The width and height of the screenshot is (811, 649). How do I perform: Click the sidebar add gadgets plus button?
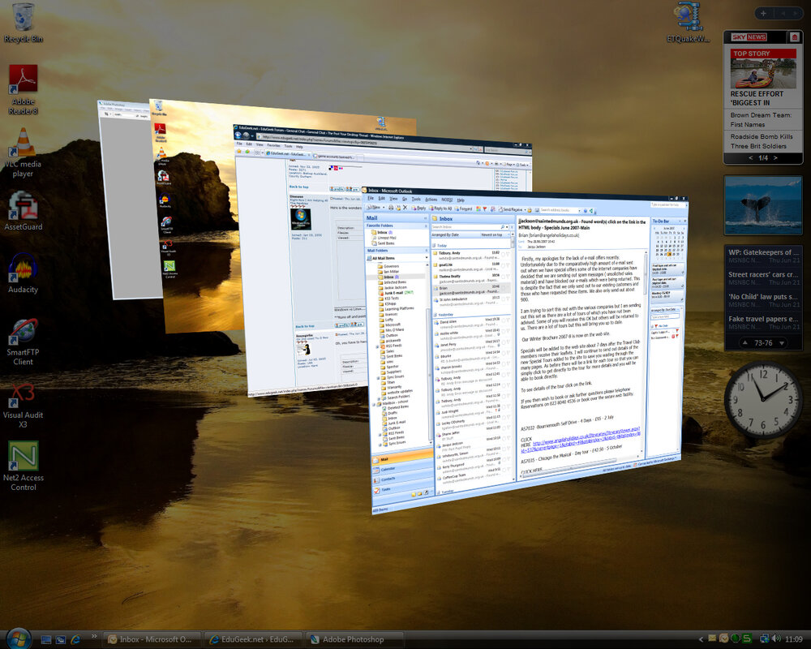click(x=763, y=13)
